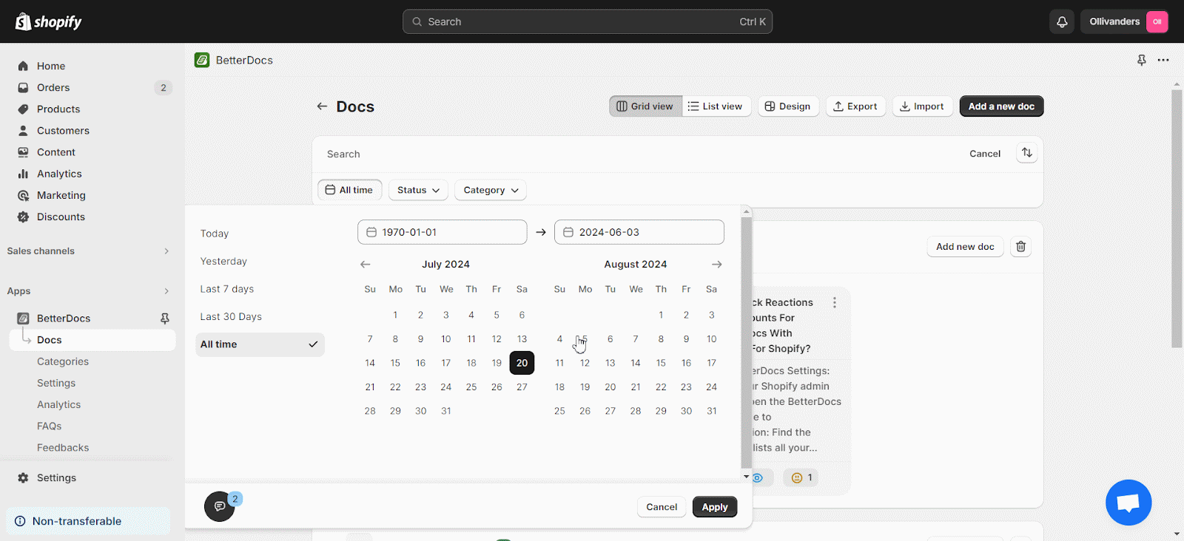The width and height of the screenshot is (1184, 541).
Task: Click the date picker popover scrollbar
Action: click(x=746, y=343)
